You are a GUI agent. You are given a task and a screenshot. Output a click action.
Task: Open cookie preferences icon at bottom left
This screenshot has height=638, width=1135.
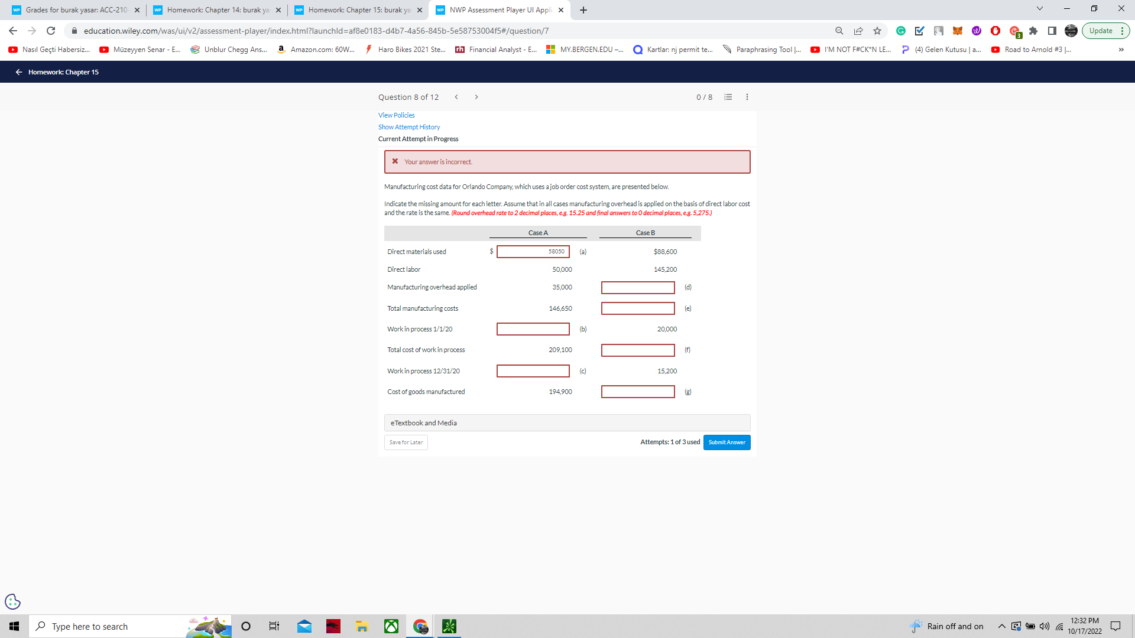click(x=12, y=601)
